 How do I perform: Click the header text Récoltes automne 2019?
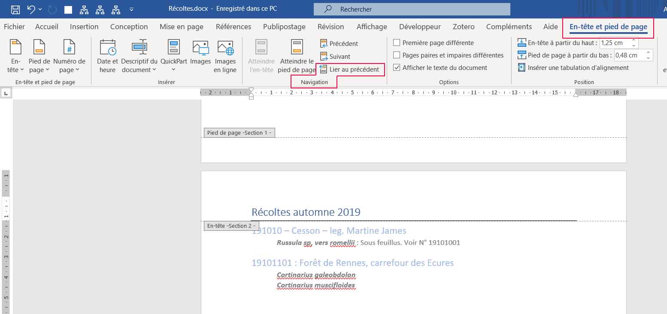306,212
